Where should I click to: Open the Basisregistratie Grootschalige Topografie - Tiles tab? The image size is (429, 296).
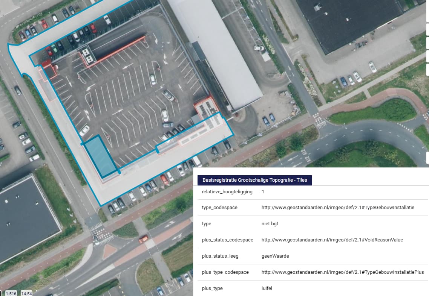pos(255,180)
